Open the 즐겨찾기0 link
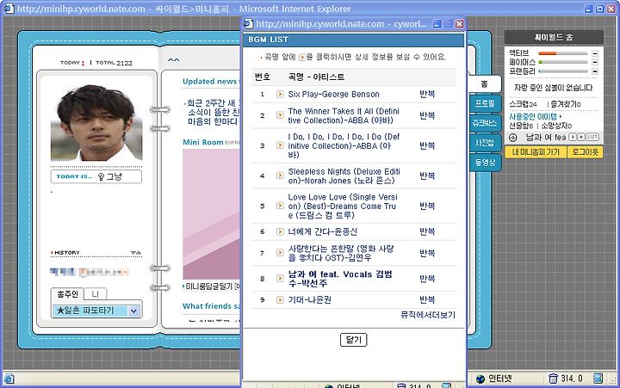The image size is (620, 388). coord(566,104)
